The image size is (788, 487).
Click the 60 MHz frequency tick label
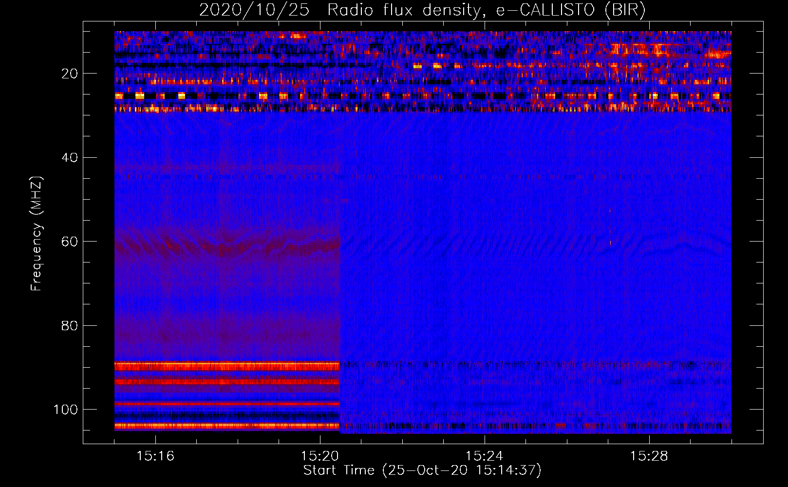(x=70, y=242)
